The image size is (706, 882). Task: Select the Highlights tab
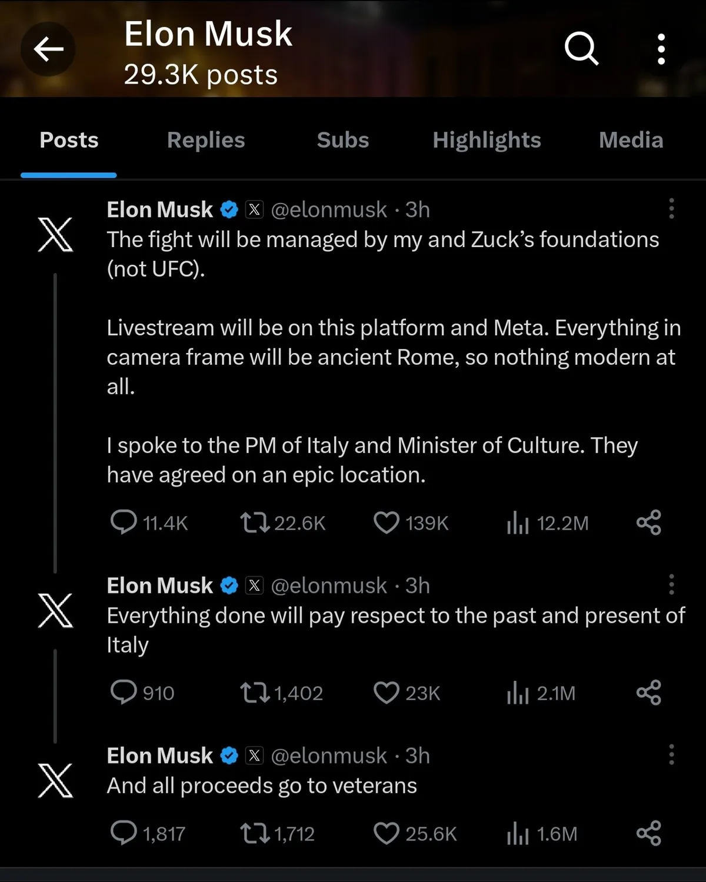(x=487, y=140)
